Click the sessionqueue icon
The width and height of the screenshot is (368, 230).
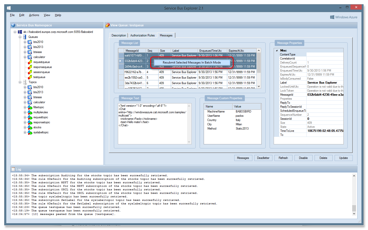click(30, 72)
